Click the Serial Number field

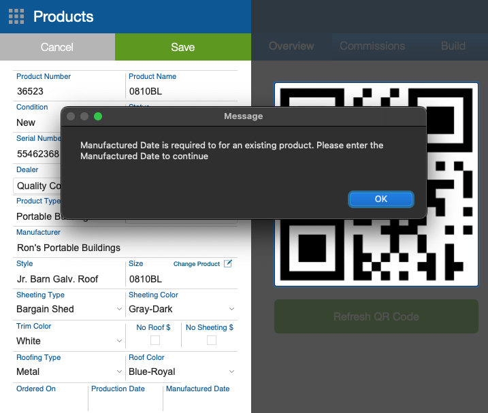point(37,154)
